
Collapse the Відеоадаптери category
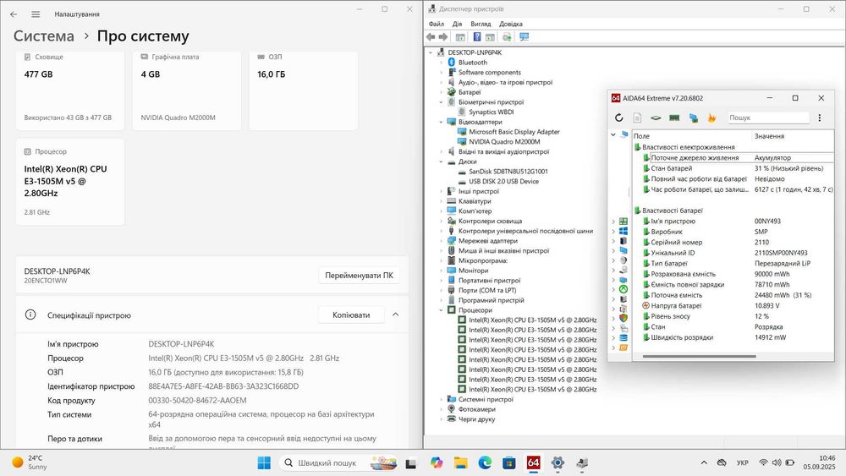pos(441,122)
